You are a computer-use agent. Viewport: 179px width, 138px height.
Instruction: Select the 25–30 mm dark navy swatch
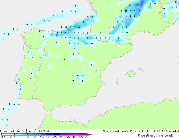[57, 134]
